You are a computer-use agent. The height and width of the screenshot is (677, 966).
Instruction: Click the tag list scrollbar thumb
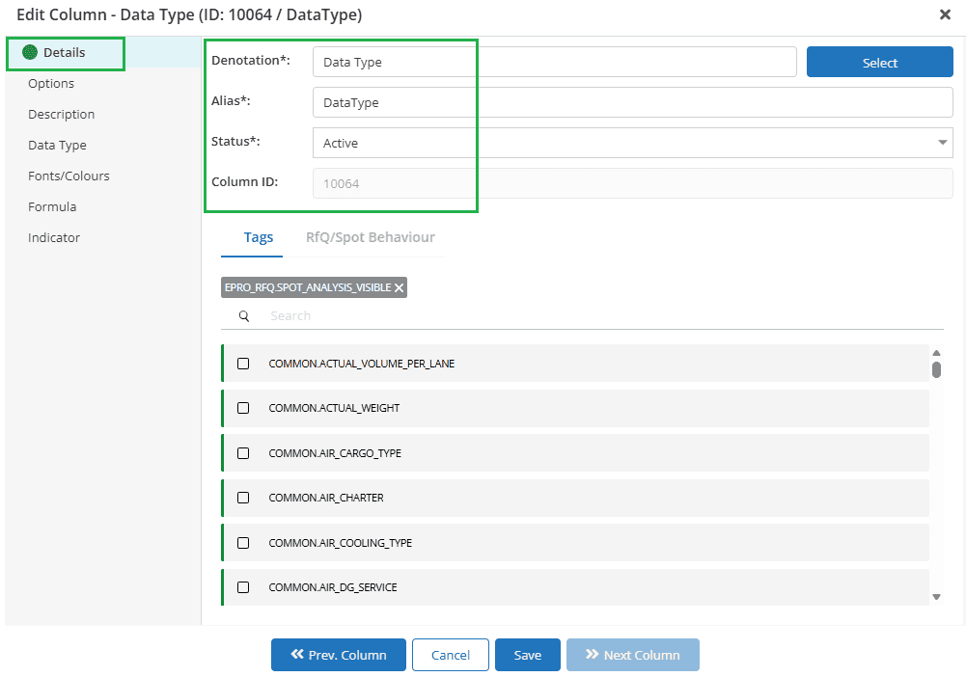(936, 369)
